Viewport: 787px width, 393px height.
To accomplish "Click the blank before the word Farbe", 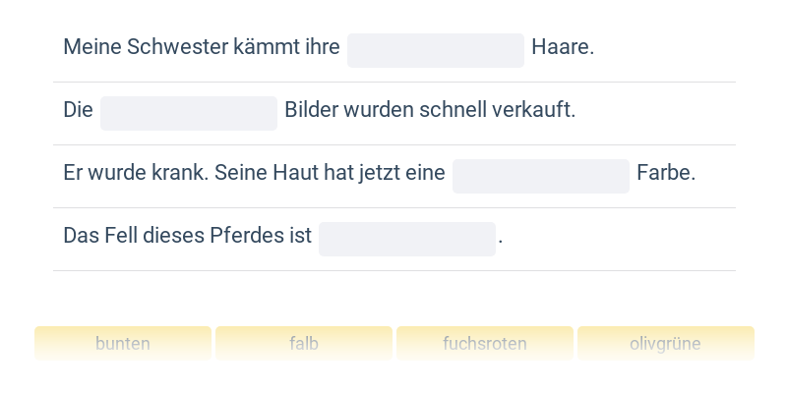I will 540,176.
